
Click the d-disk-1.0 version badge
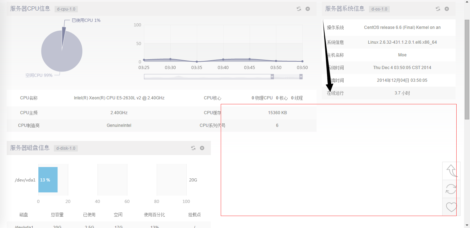tap(66, 148)
